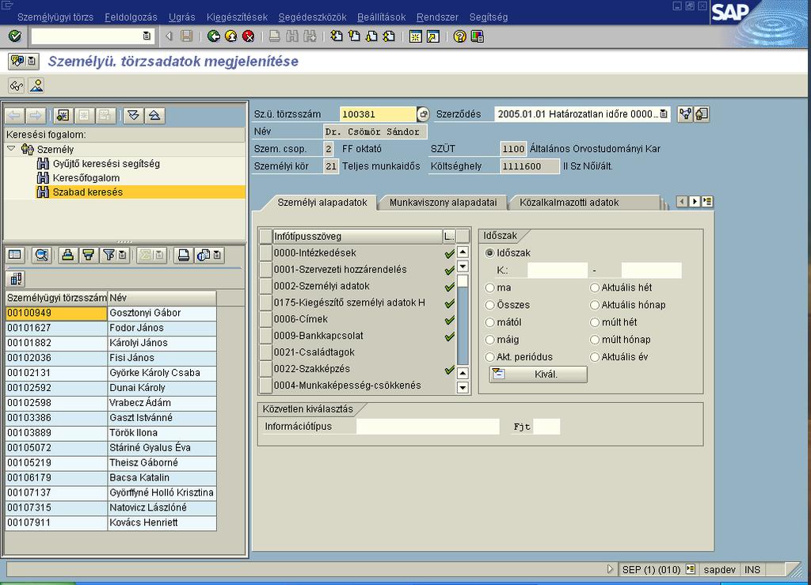Select the Akt. periódus radio button
The width and height of the screenshot is (811, 585).
click(489, 357)
